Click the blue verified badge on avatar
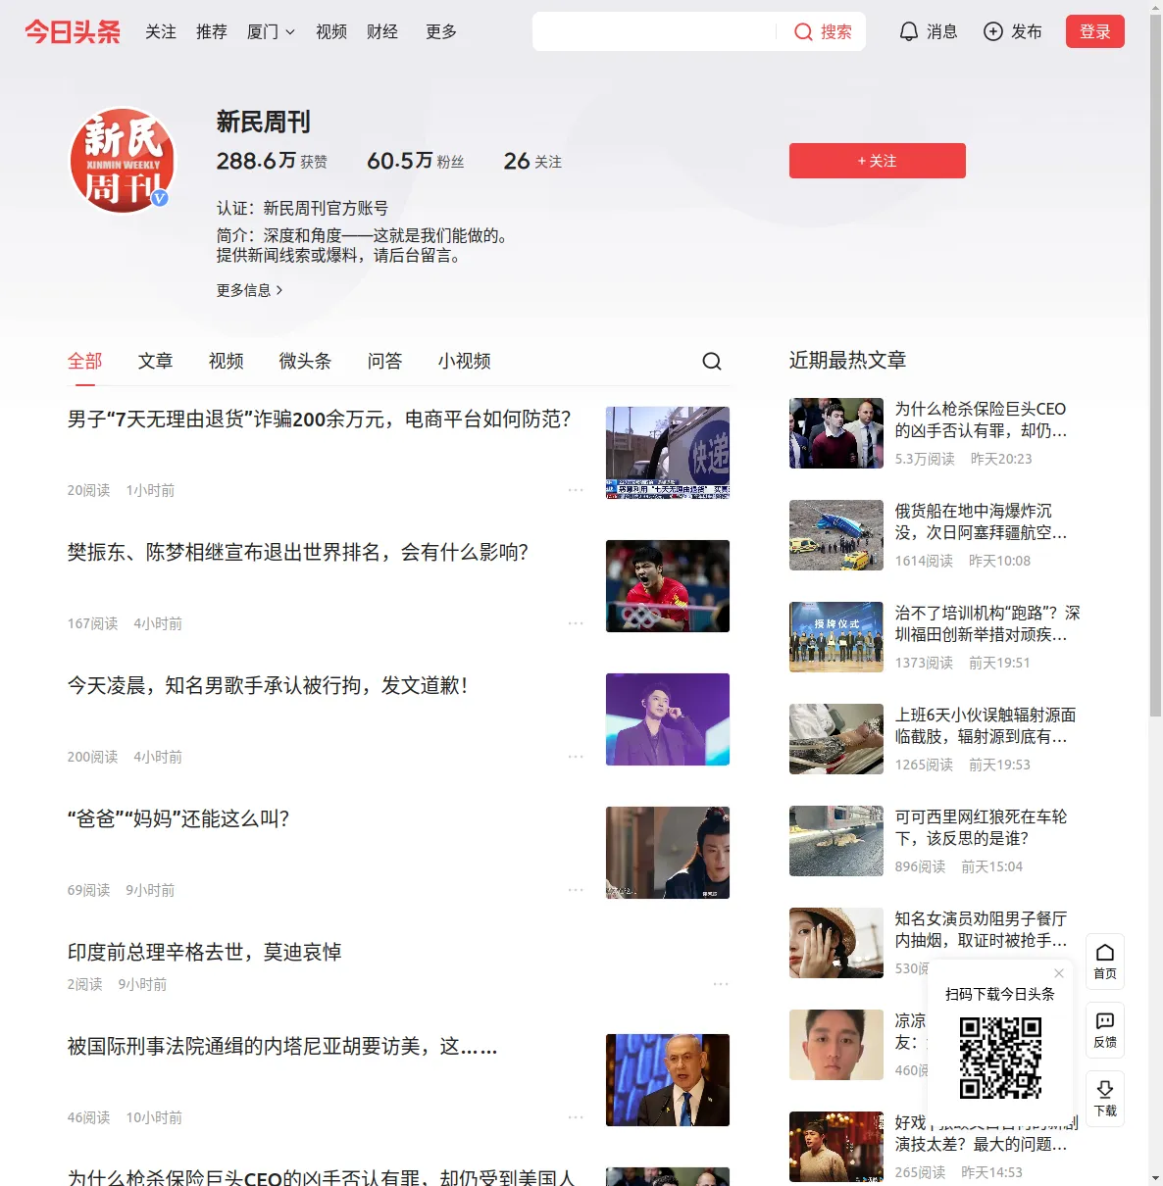Viewport: 1163px width, 1186px height. (160, 198)
